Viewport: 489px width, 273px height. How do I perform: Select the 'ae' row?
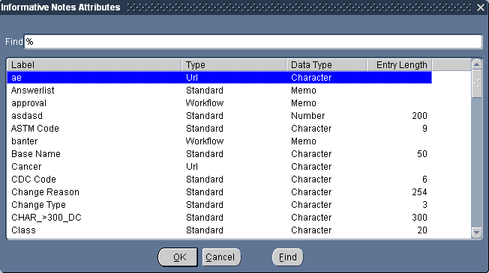[220, 78]
